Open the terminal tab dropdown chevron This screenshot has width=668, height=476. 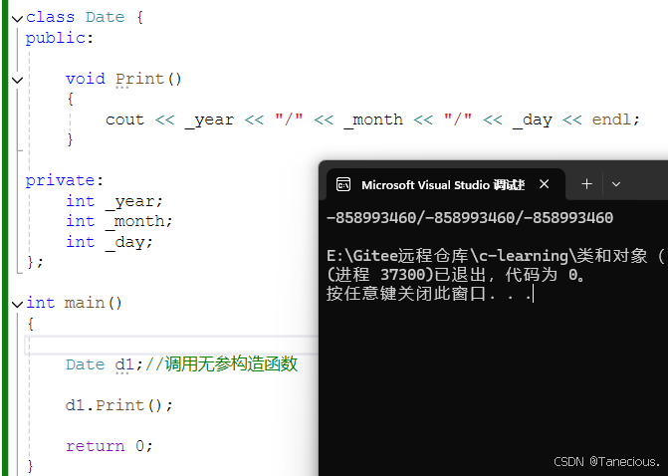point(616,184)
